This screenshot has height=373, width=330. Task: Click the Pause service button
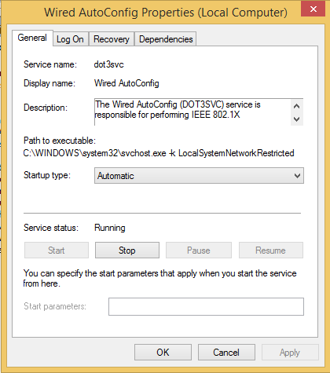[199, 250]
